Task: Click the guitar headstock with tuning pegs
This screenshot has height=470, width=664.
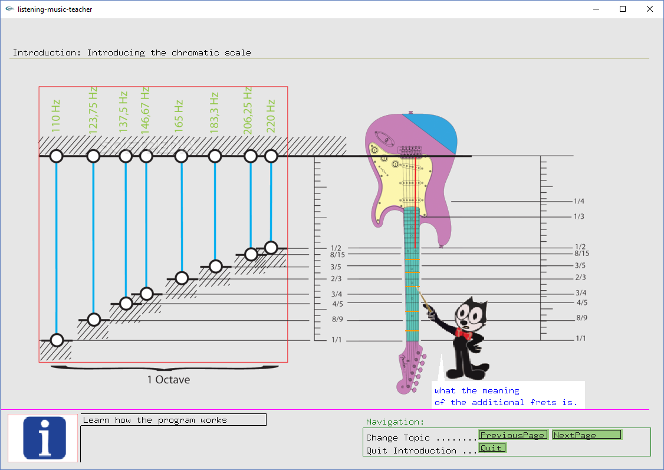Action: (x=410, y=367)
